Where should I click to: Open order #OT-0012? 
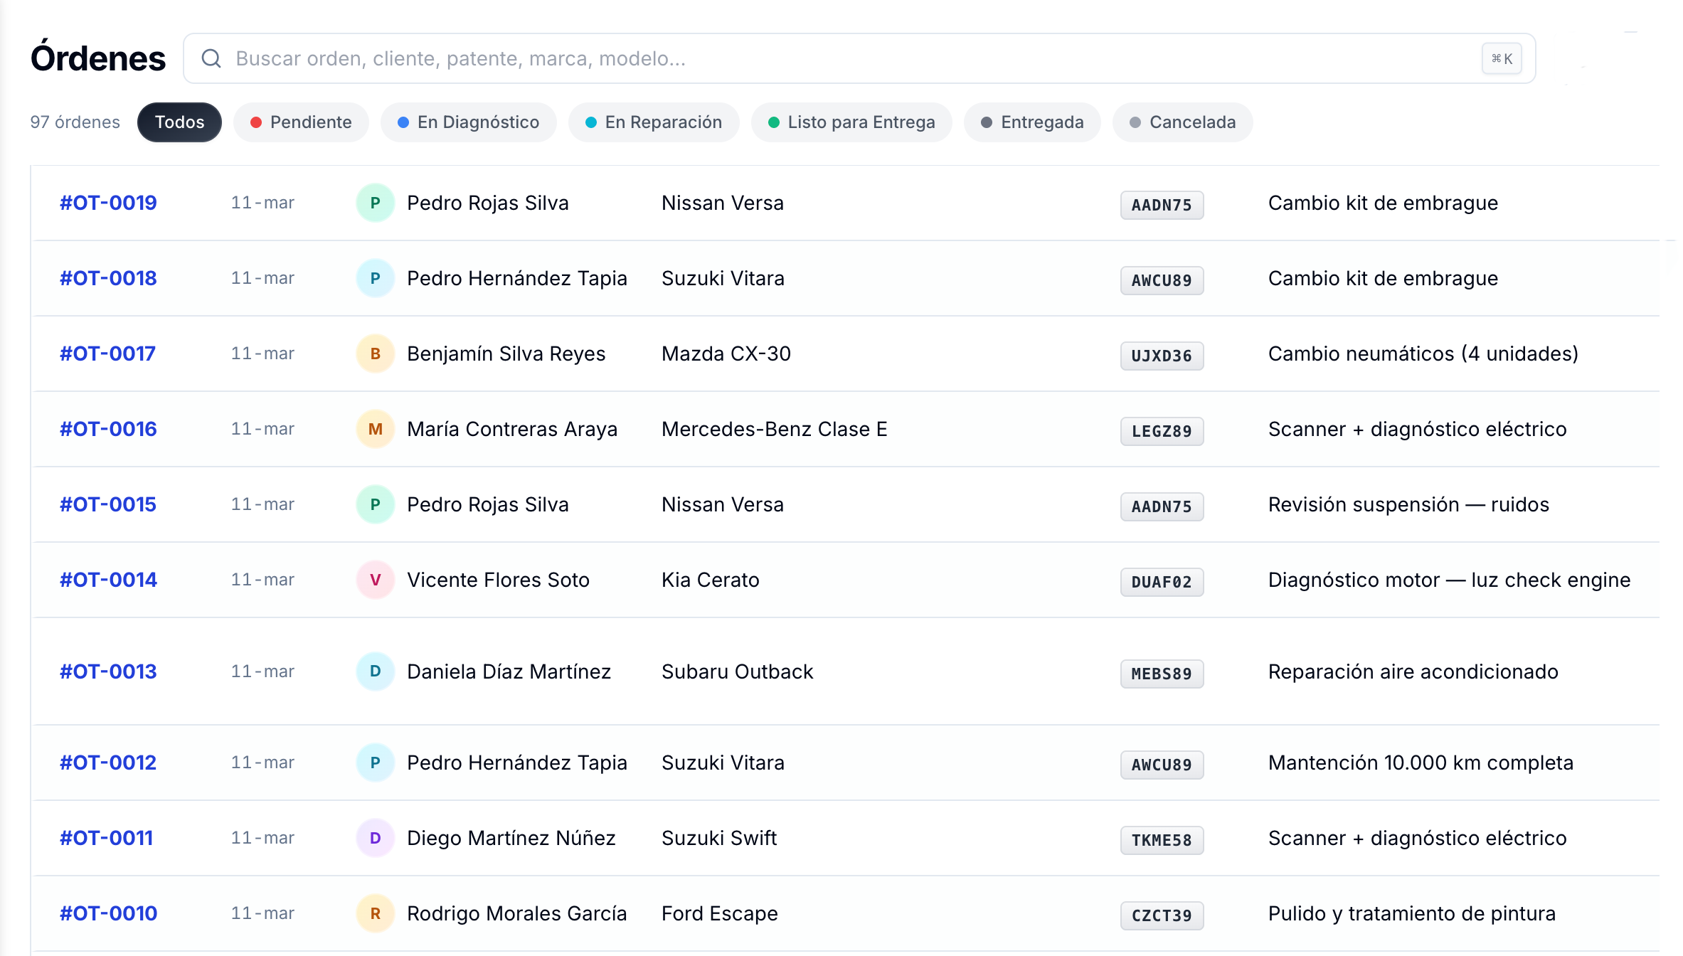pos(108,763)
